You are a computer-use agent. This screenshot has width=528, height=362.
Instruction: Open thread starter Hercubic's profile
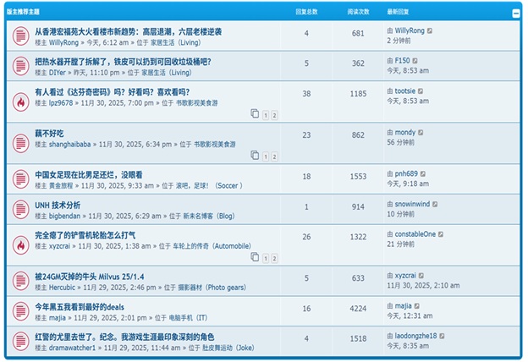tap(63, 288)
